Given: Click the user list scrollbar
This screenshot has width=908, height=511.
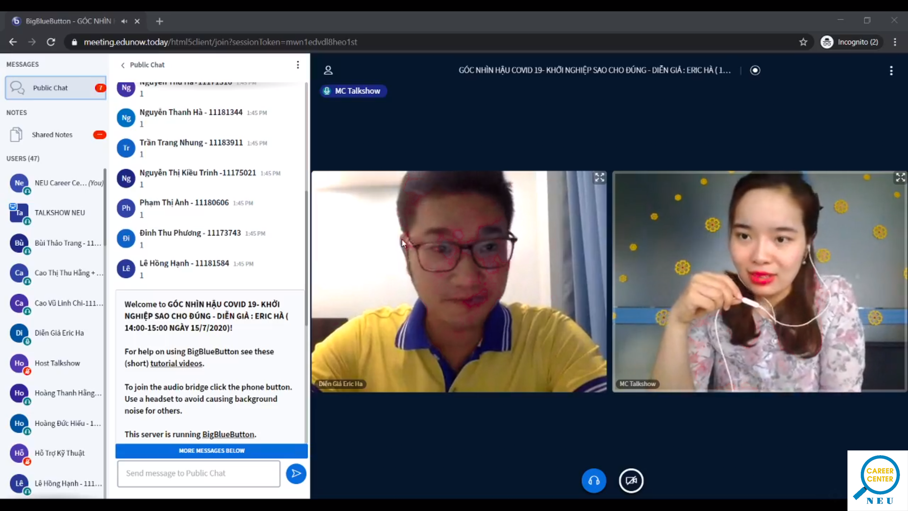Looking at the screenshot, I should [x=105, y=208].
